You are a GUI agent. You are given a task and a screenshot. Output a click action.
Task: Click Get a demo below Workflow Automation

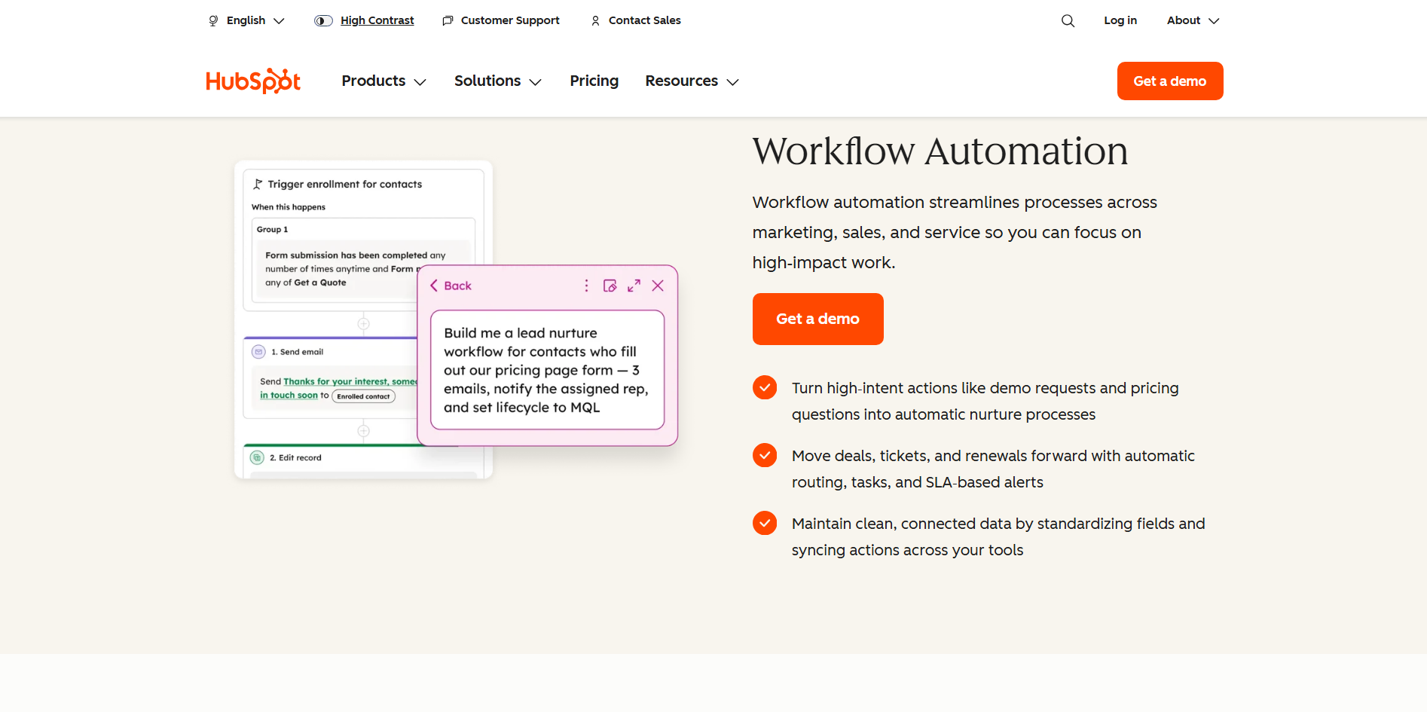pyautogui.click(x=817, y=319)
